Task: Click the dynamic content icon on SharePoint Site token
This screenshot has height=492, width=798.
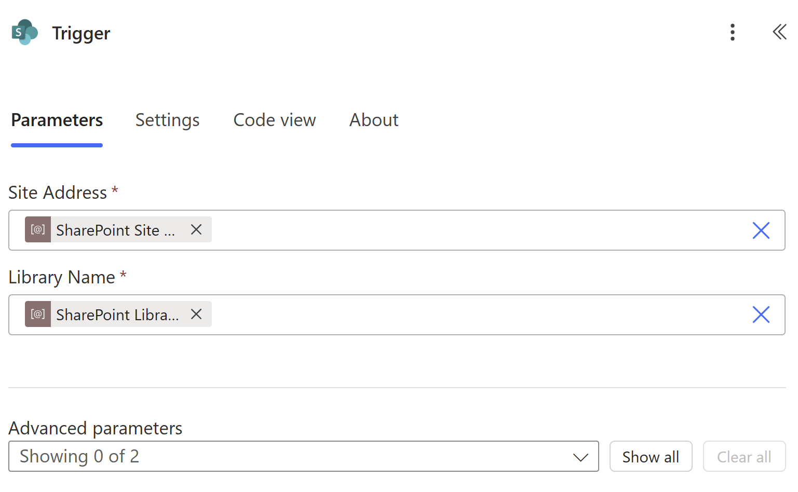Action: [x=38, y=229]
